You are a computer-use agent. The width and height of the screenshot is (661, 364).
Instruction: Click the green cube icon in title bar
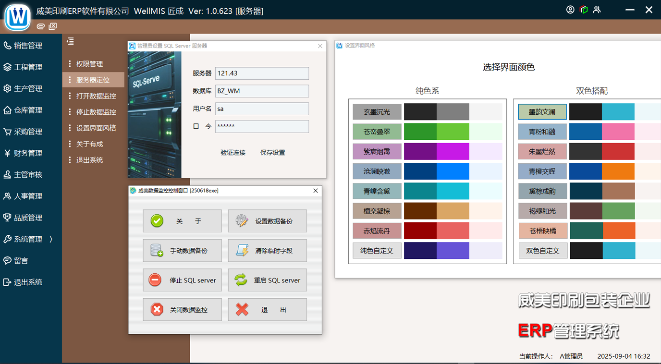click(x=584, y=10)
